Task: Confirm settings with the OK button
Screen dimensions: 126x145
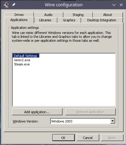Action: (63, 138)
